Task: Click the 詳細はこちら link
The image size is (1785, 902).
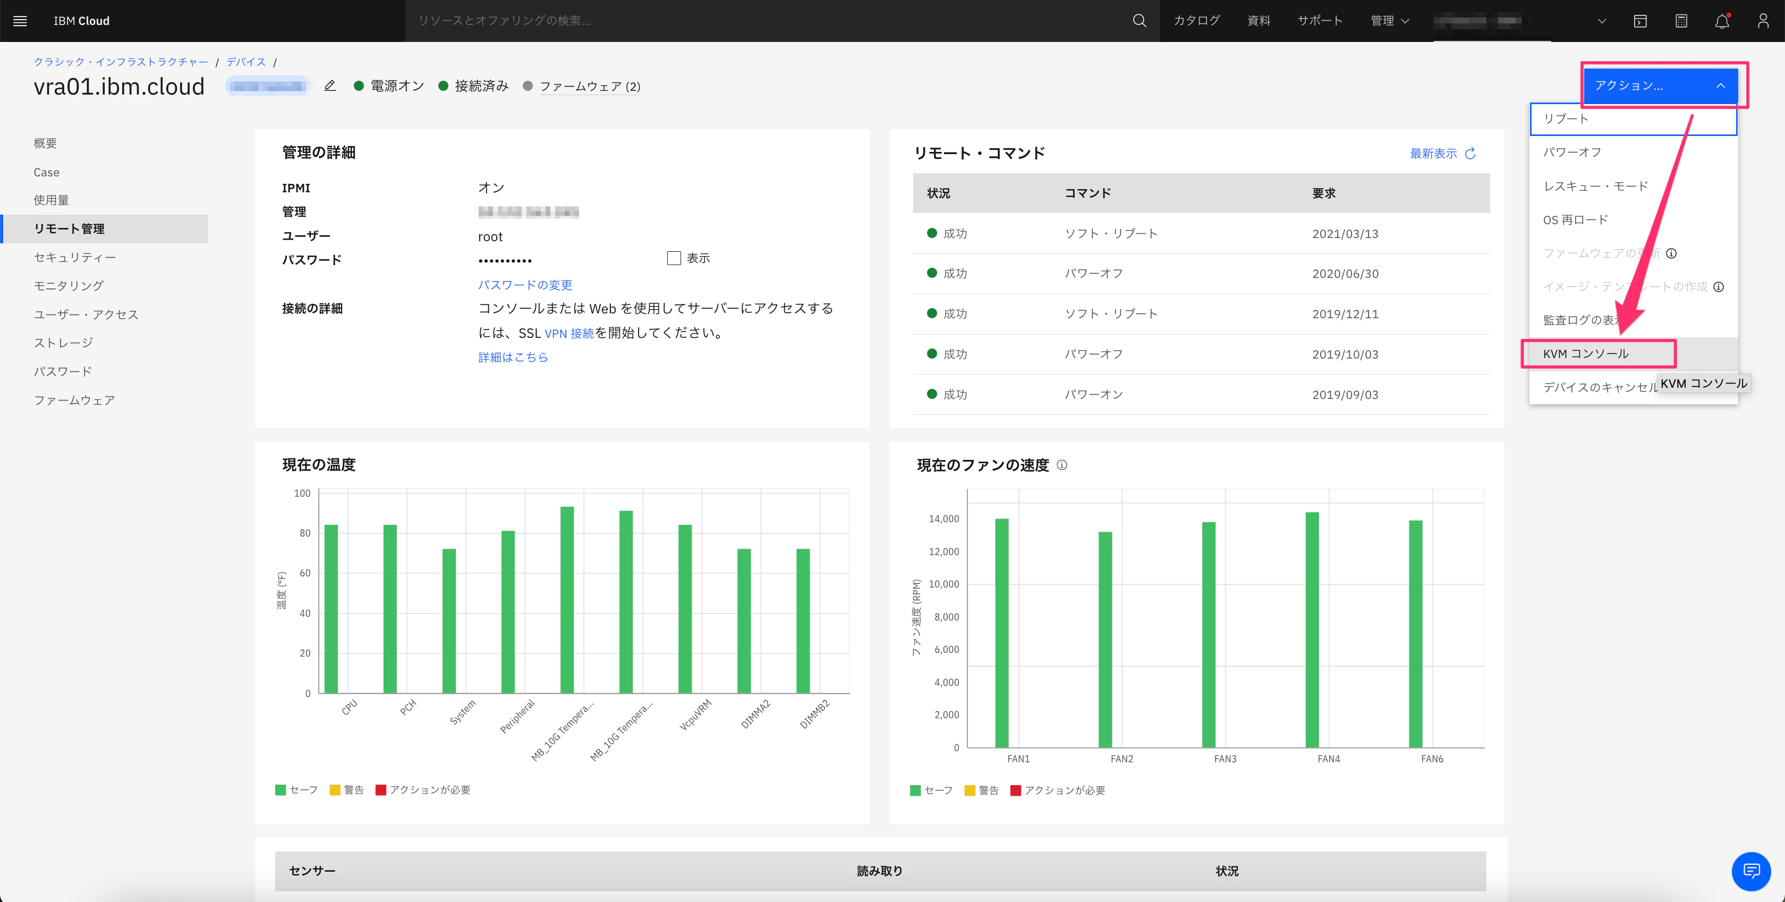Action: 514,357
